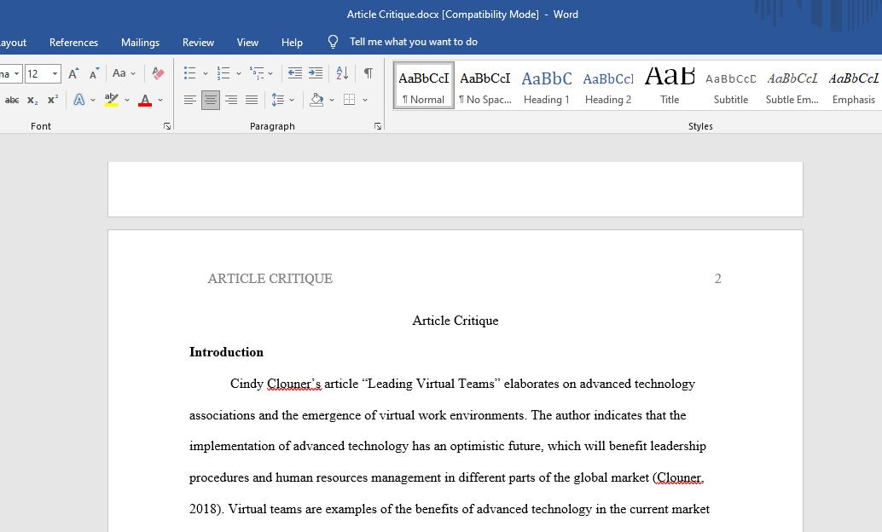
Task: Align text to the right
Action: pos(231,100)
